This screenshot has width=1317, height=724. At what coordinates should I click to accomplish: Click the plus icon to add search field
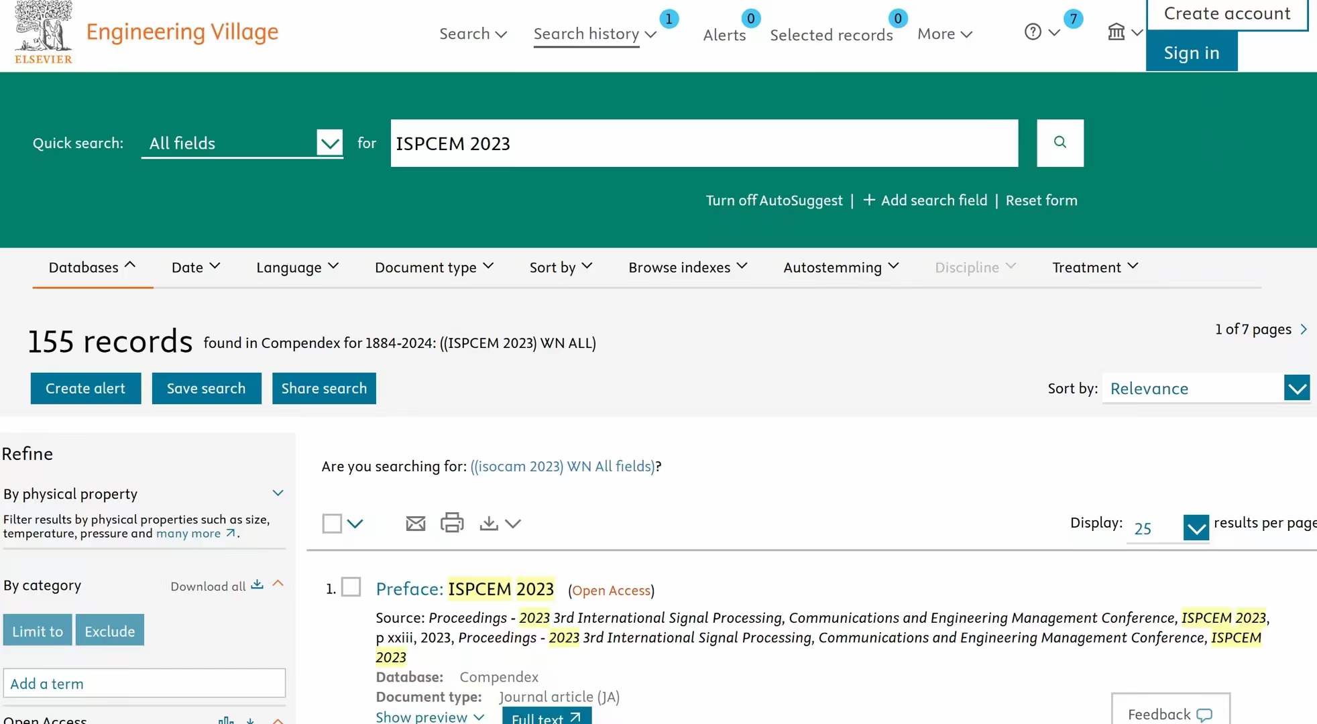869,200
